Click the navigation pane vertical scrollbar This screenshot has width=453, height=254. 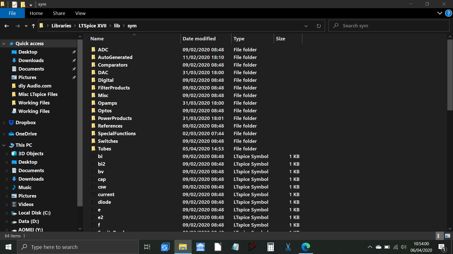click(x=80, y=123)
